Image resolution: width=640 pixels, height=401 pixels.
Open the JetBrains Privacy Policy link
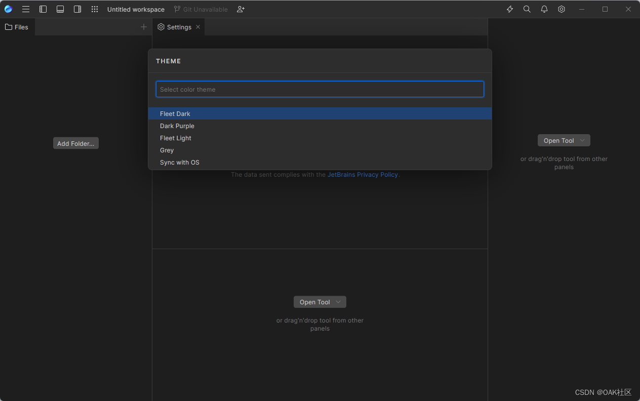[363, 174]
